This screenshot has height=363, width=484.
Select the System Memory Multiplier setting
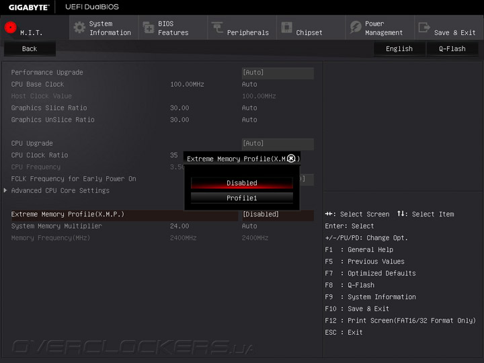56,226
